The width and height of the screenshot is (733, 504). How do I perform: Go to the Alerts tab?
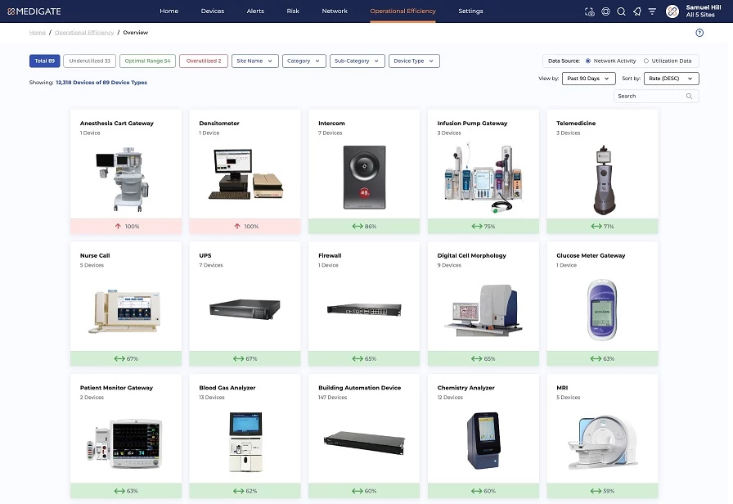255,11
